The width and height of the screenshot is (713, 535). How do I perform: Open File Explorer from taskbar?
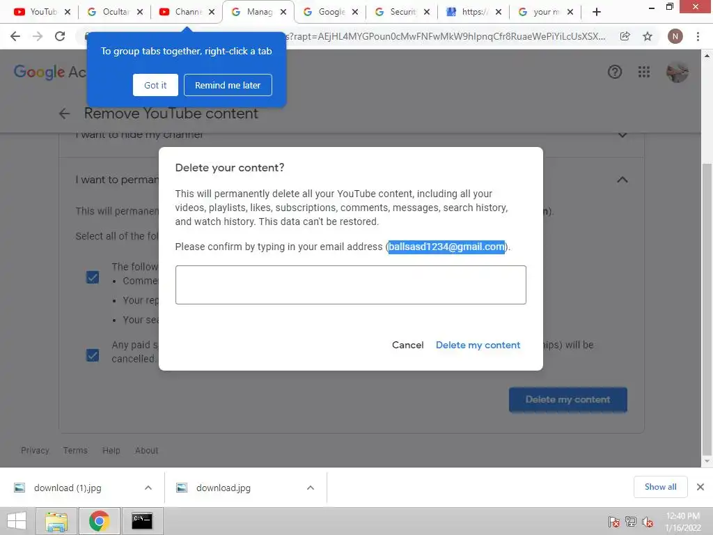pyautogui.click(x=56, y=521)
